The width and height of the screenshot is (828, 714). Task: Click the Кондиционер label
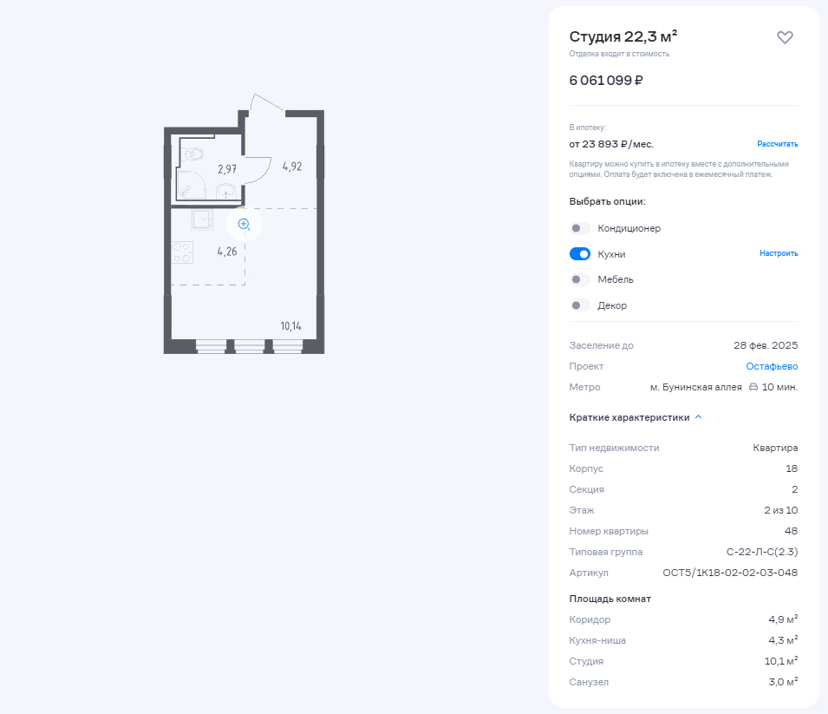629,228
